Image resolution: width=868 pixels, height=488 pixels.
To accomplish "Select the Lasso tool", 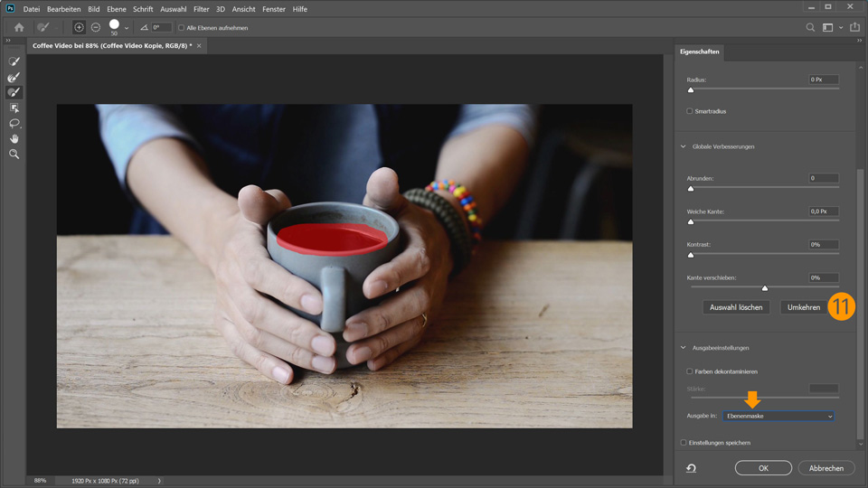I will coord(14,124).
